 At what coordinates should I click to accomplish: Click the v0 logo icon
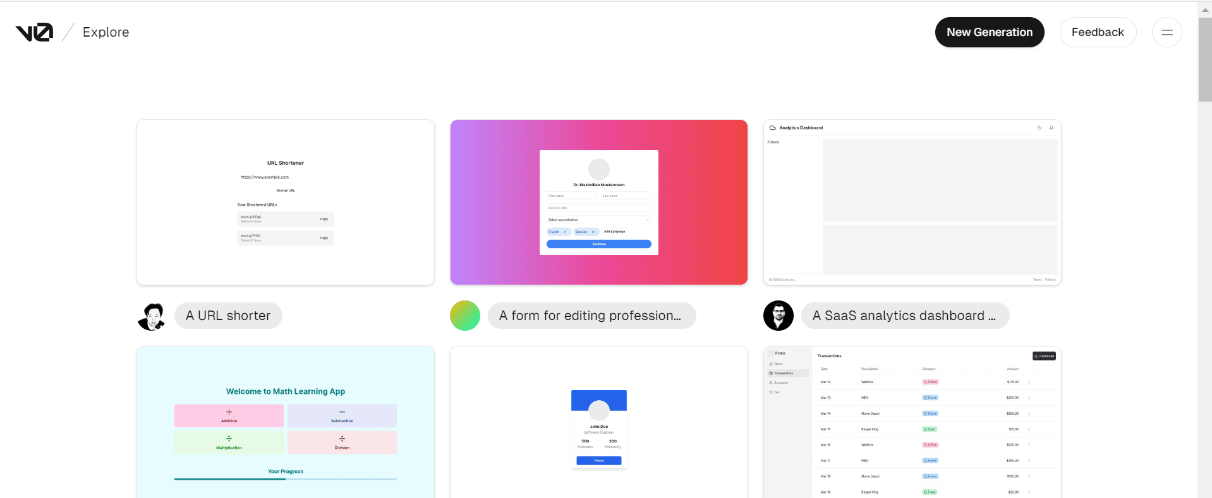pyautogui.click(x=34, y=32)
